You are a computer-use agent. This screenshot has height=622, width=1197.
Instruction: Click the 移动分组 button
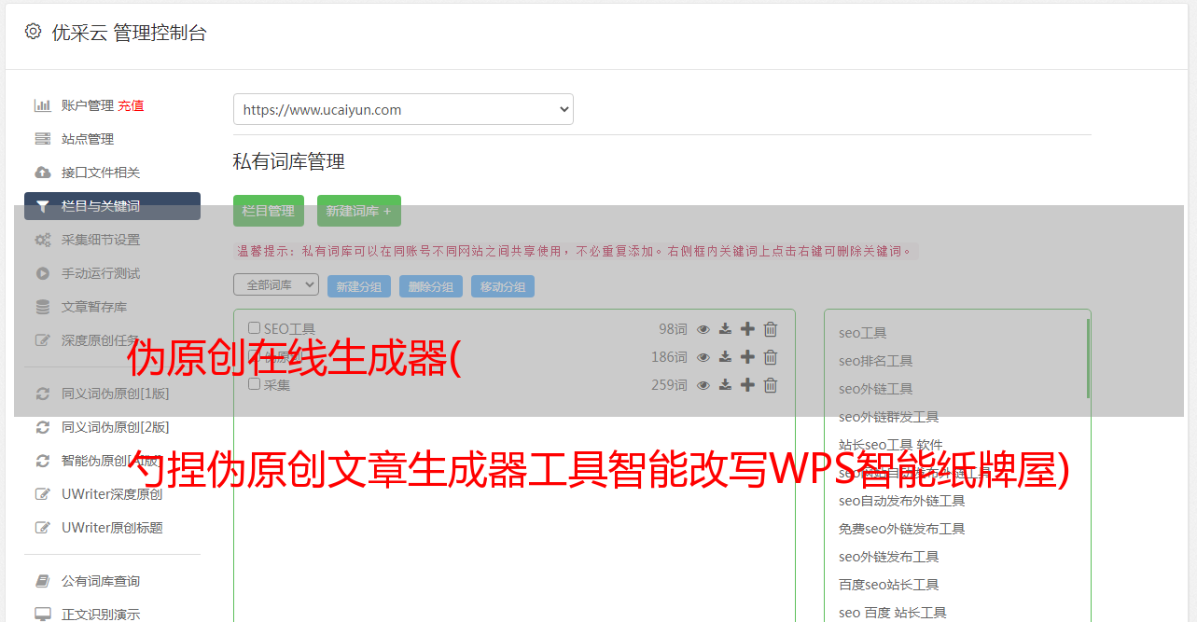point(503,286)
